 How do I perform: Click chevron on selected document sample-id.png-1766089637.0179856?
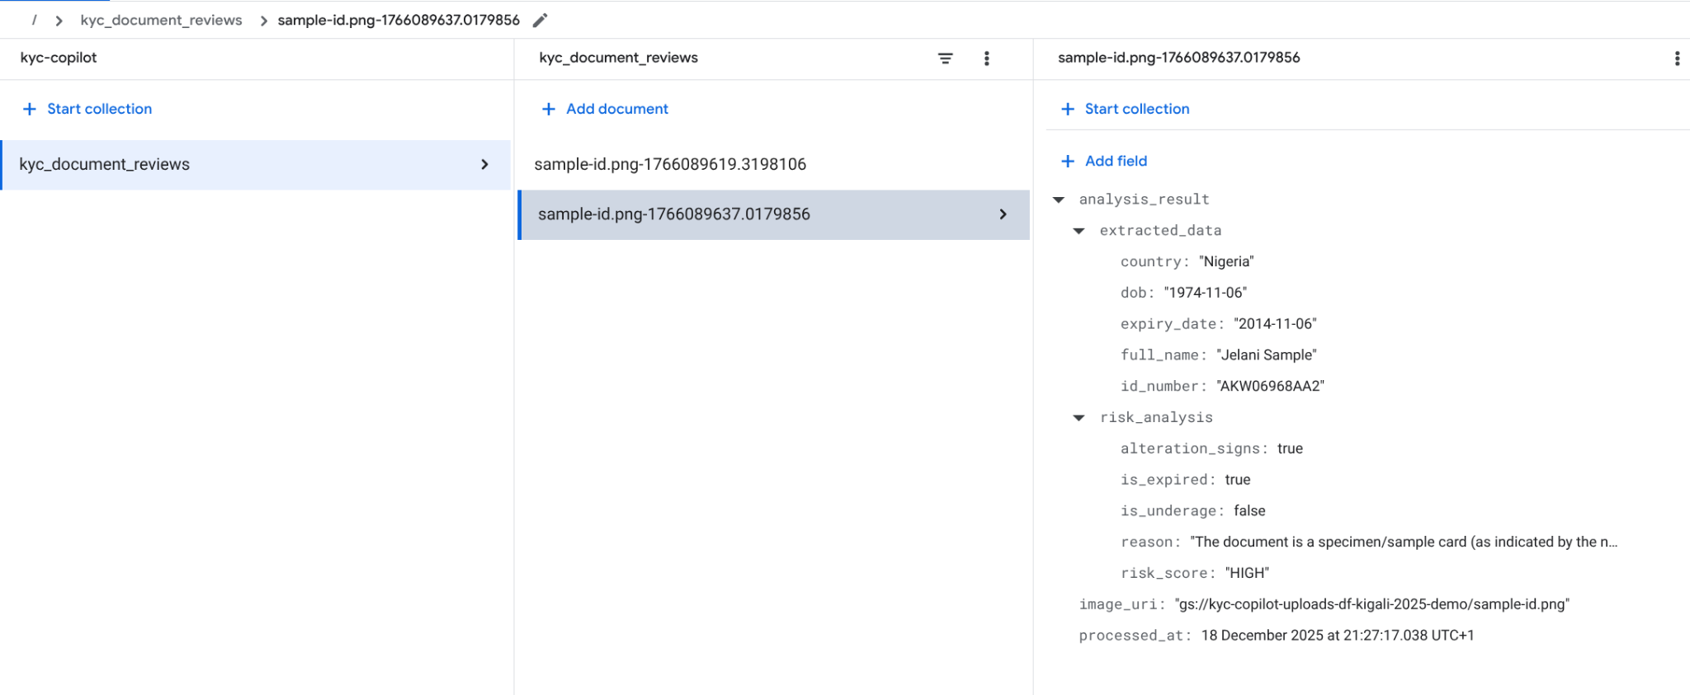pyautogui.click(x=1003, y=214)
